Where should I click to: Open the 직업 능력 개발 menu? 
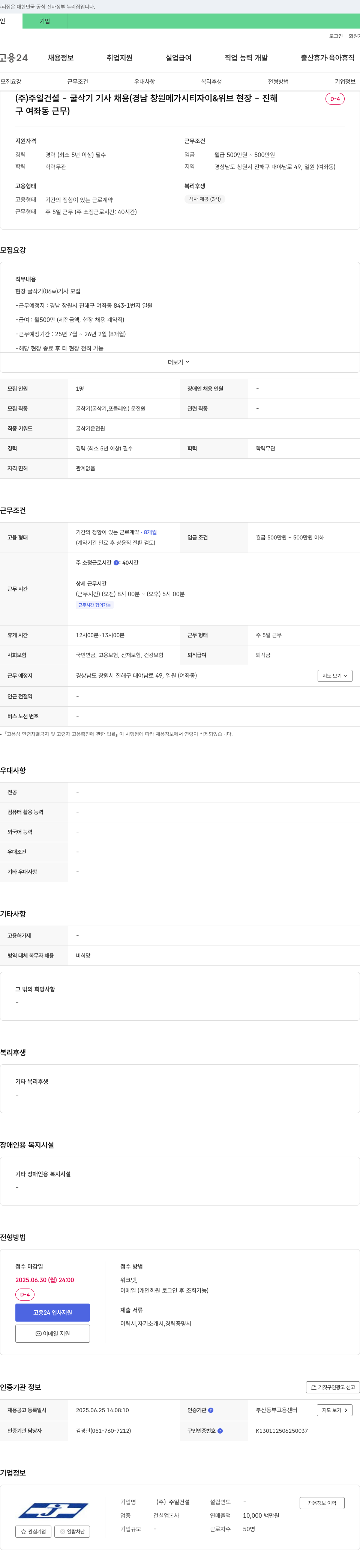tap(246, 58)
